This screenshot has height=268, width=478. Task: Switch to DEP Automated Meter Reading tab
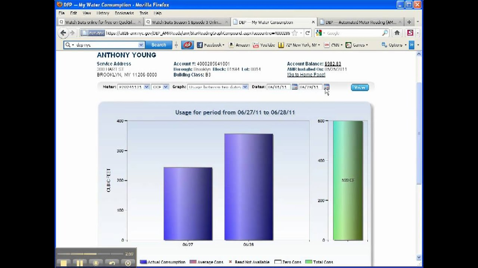[x=360, y=22]
